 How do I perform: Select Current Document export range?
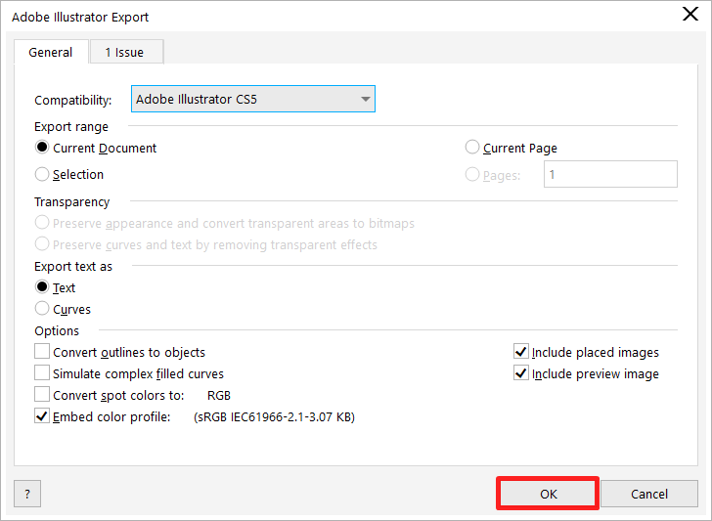point(42,148)
